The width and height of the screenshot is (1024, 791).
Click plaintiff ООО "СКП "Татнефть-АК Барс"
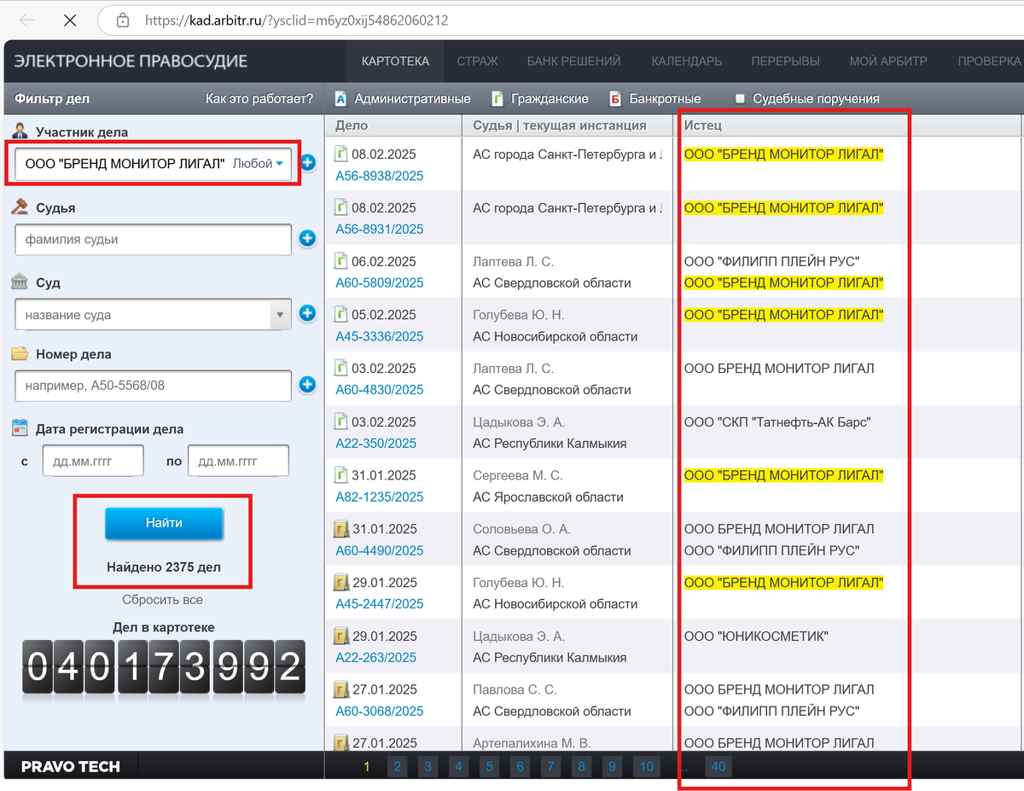pyautogui.click(x=777, y=422)
